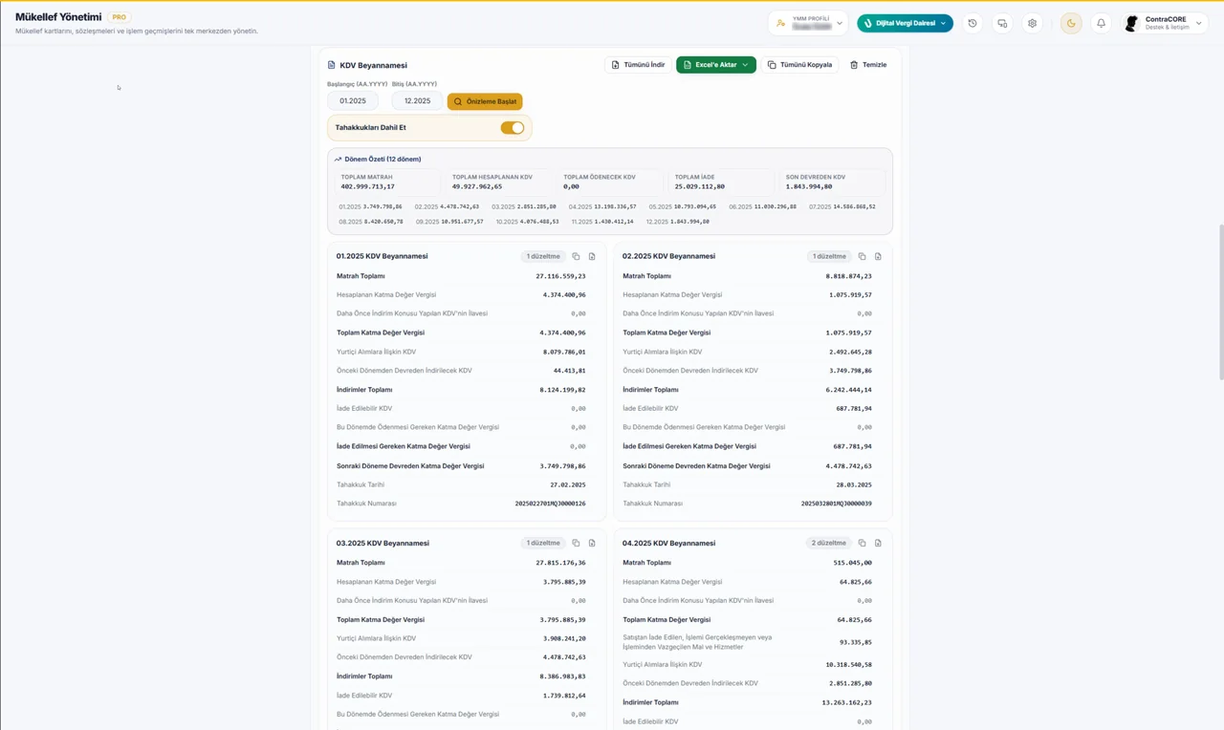This screenshot has width=1224, height=730.
Task: Click the Tümünü Kopyala button
Action: tap(800, 65)
